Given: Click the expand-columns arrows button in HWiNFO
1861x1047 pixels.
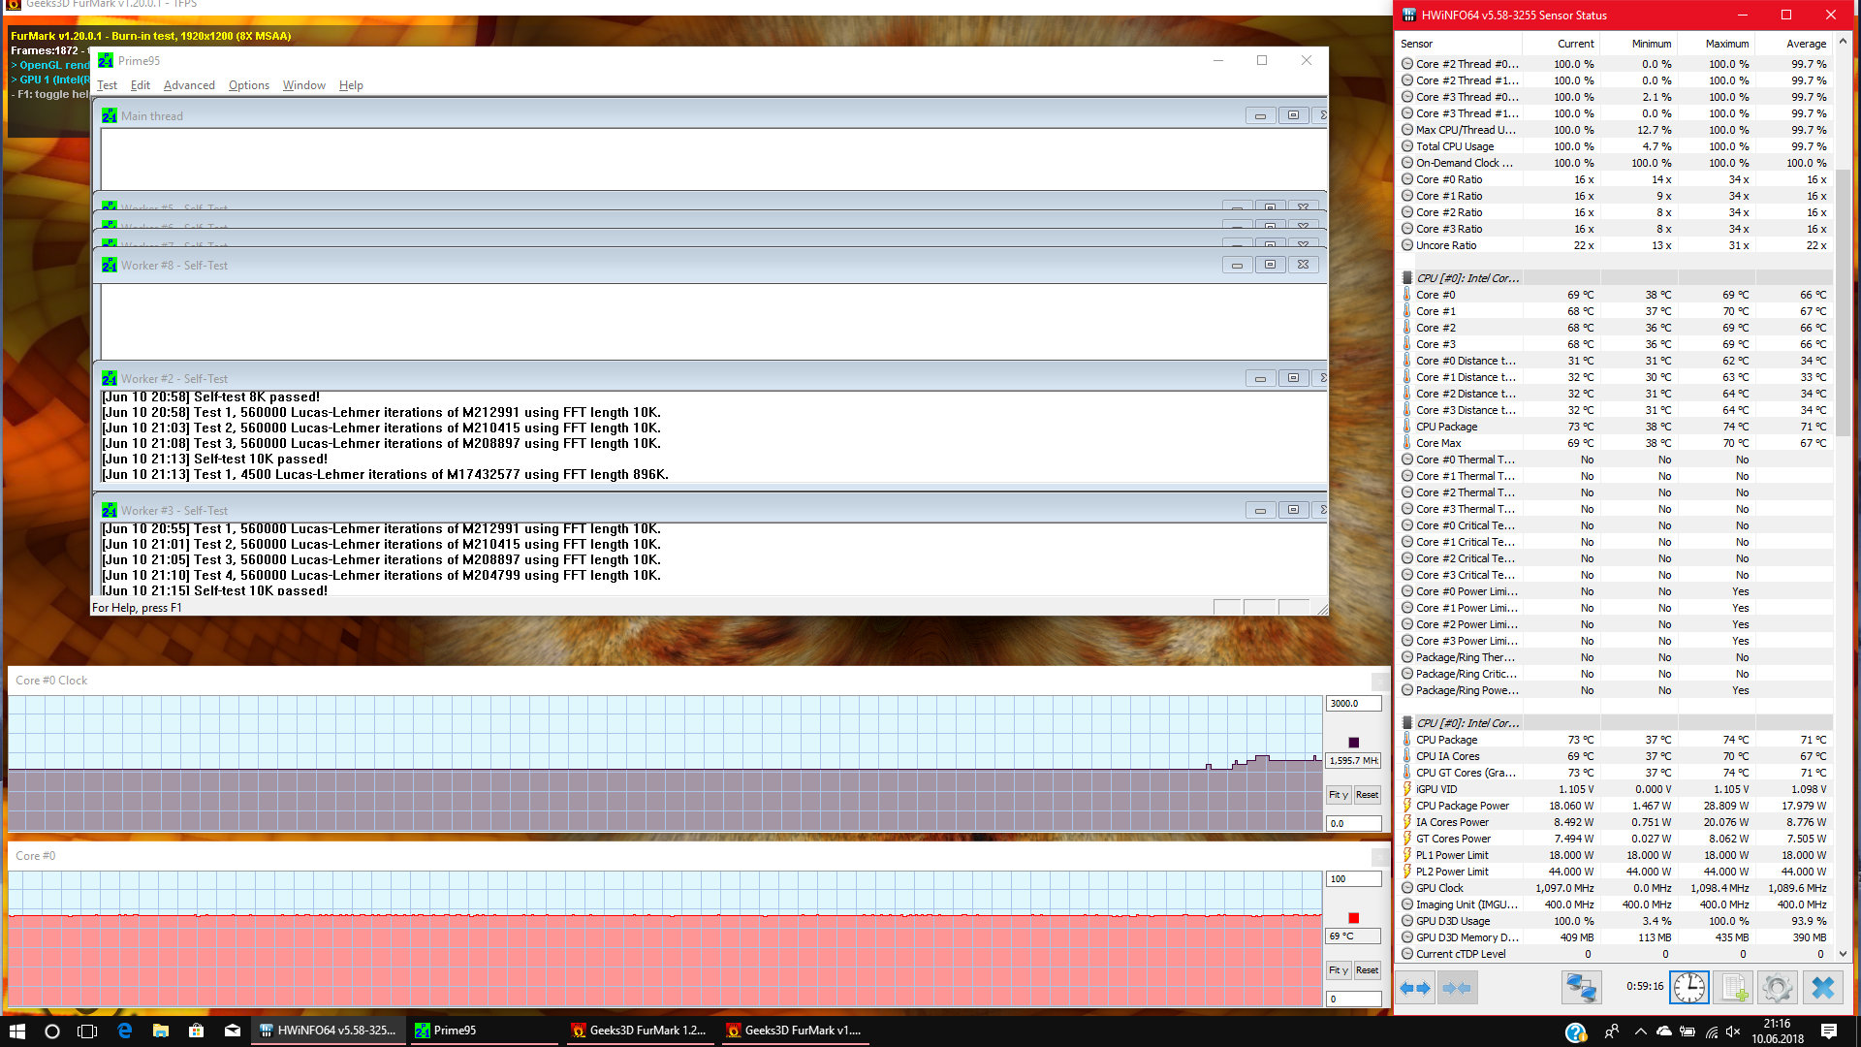Looking at the screenshot, I should [1416, 988].
